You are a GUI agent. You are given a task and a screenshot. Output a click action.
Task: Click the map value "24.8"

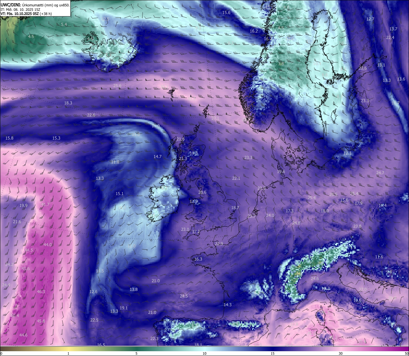(x=296, y=223)
